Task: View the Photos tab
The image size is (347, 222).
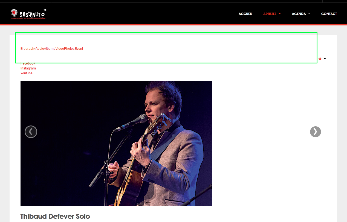Action: coord(70,49)
